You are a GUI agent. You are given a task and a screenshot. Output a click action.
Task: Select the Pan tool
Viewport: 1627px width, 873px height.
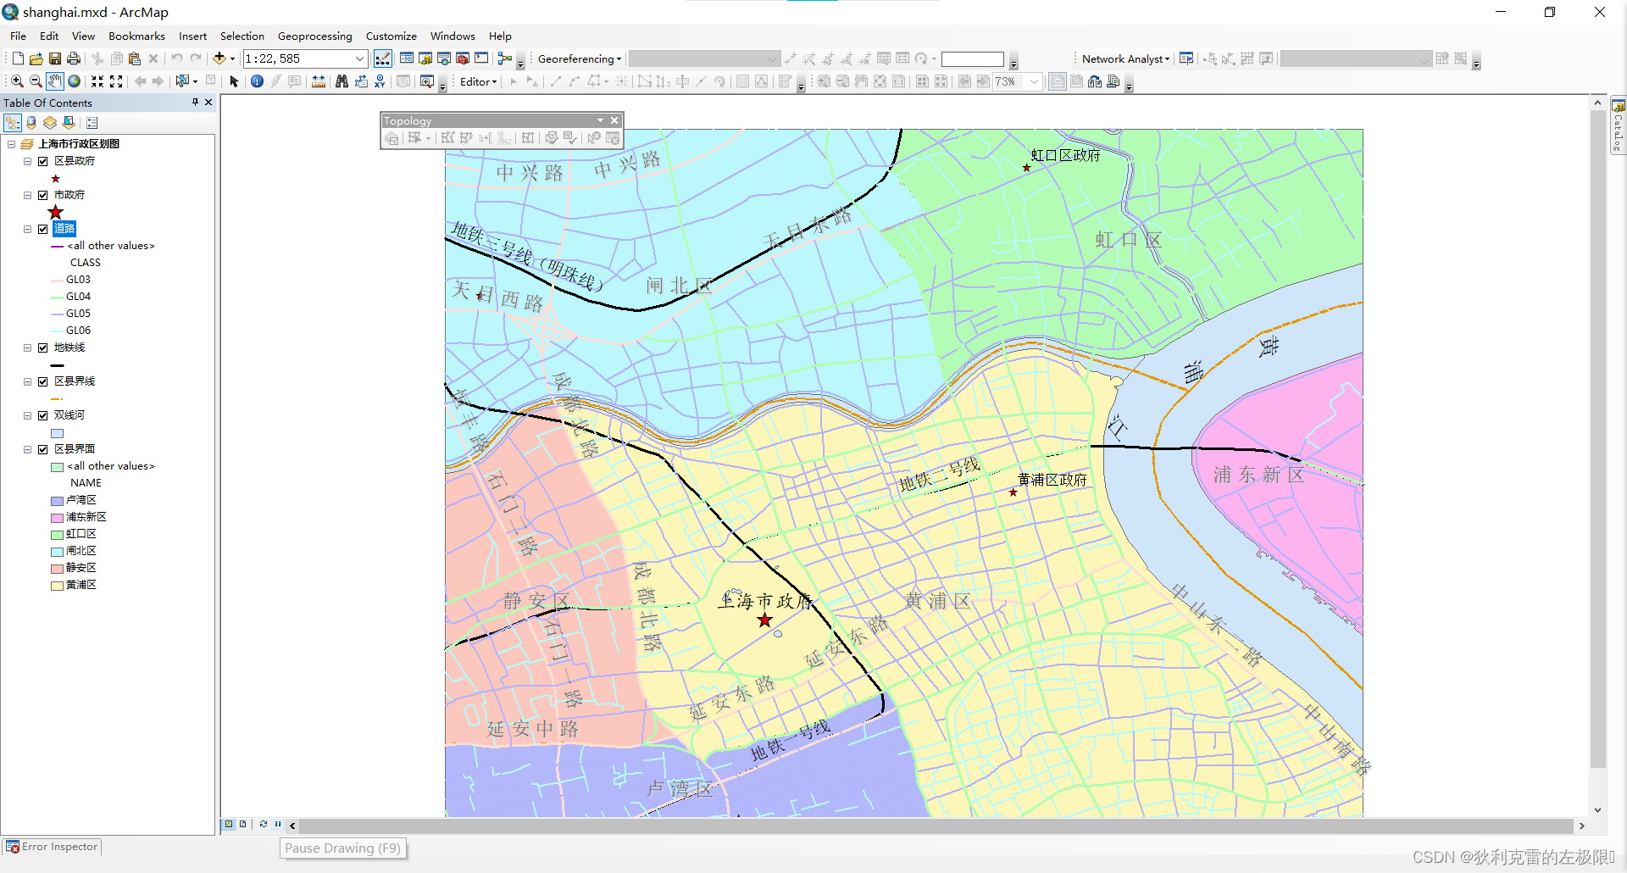pos(54,81)
